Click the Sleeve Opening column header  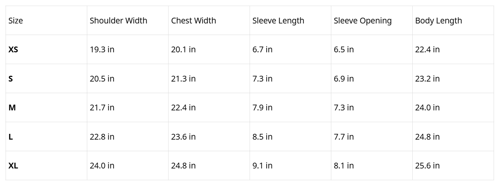point(363,21)
